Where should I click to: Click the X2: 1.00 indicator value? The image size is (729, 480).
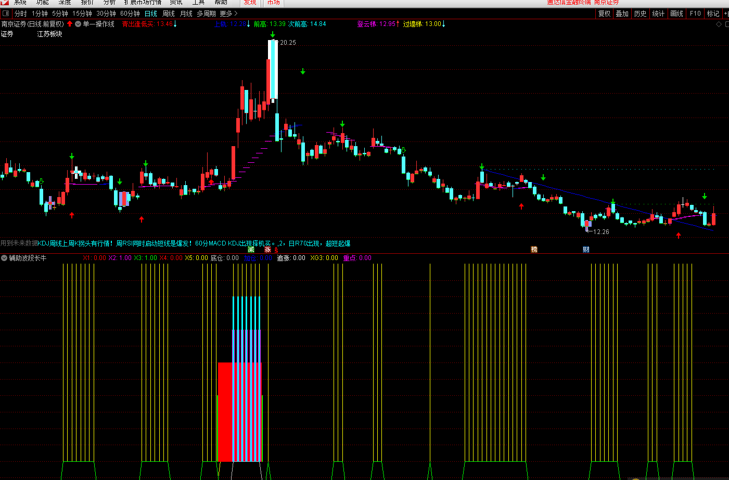click(120, 258)
